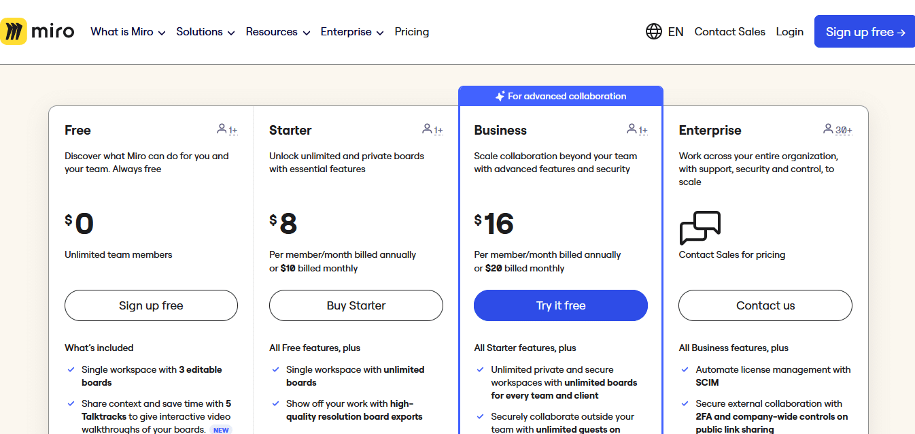Click the $16 price on Business plan

[494, 224]
